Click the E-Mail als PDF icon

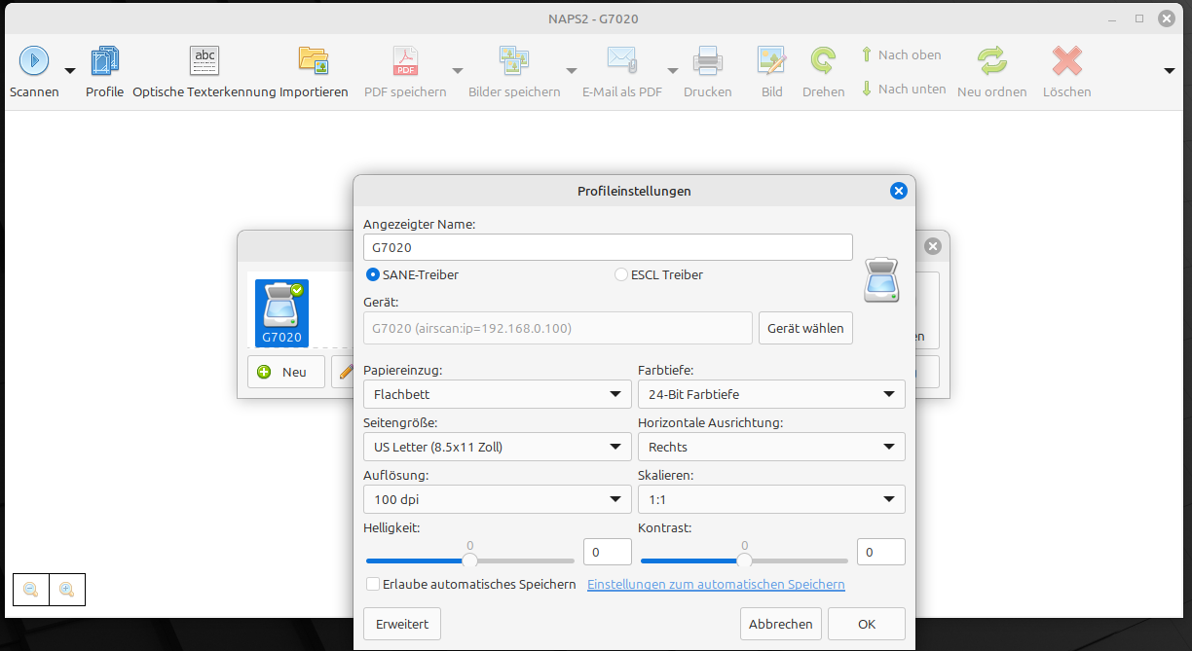click(x=622, y=61)
